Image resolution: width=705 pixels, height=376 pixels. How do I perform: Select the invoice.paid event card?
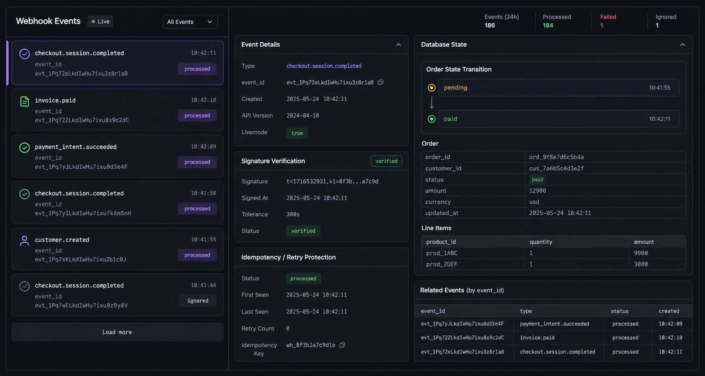(117, 110)
